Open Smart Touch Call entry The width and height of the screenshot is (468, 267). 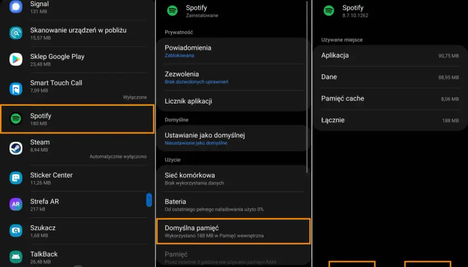pos(77,88)
